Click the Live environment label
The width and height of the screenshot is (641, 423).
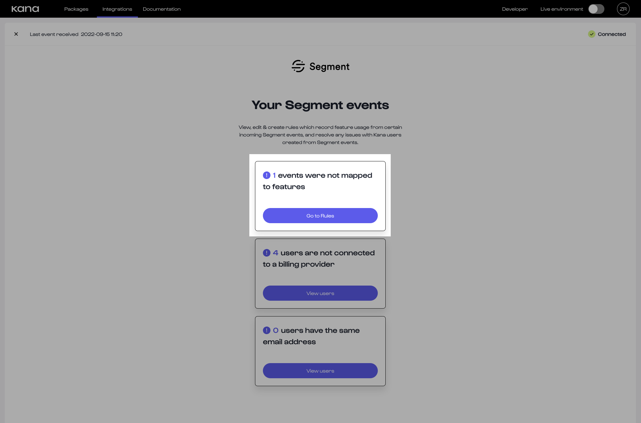pyautogui.click(x=561, y=9)
